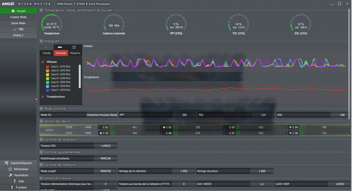Image resolution: width=352 pixels, height=191 pixels.
Task: Open Aide
Action: click(18, 181)
